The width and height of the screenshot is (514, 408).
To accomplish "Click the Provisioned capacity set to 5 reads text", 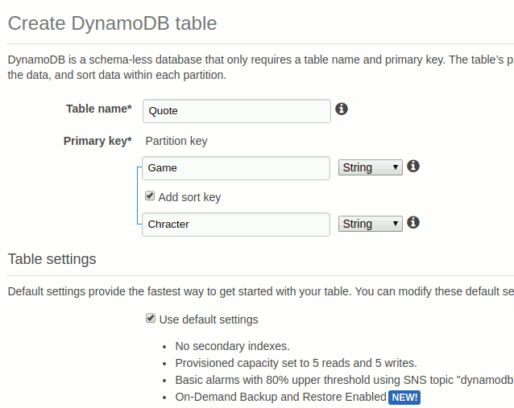I will click(296, 363).
